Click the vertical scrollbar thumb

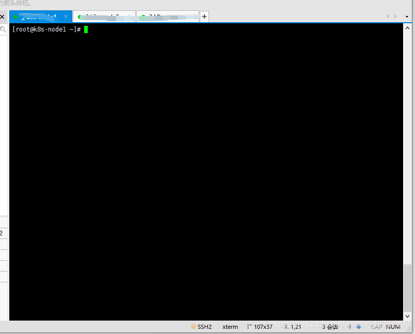(407, 288)
